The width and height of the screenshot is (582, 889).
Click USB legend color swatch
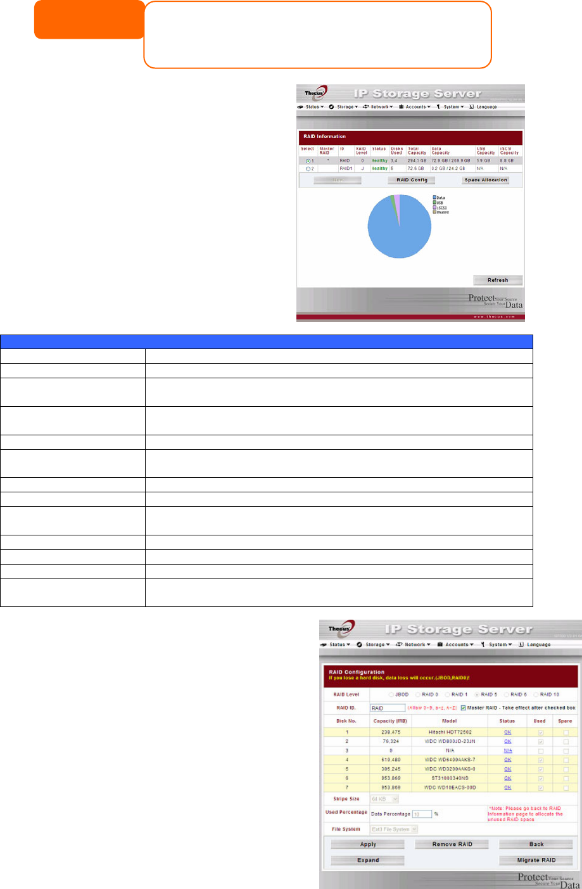pos(434,203)
